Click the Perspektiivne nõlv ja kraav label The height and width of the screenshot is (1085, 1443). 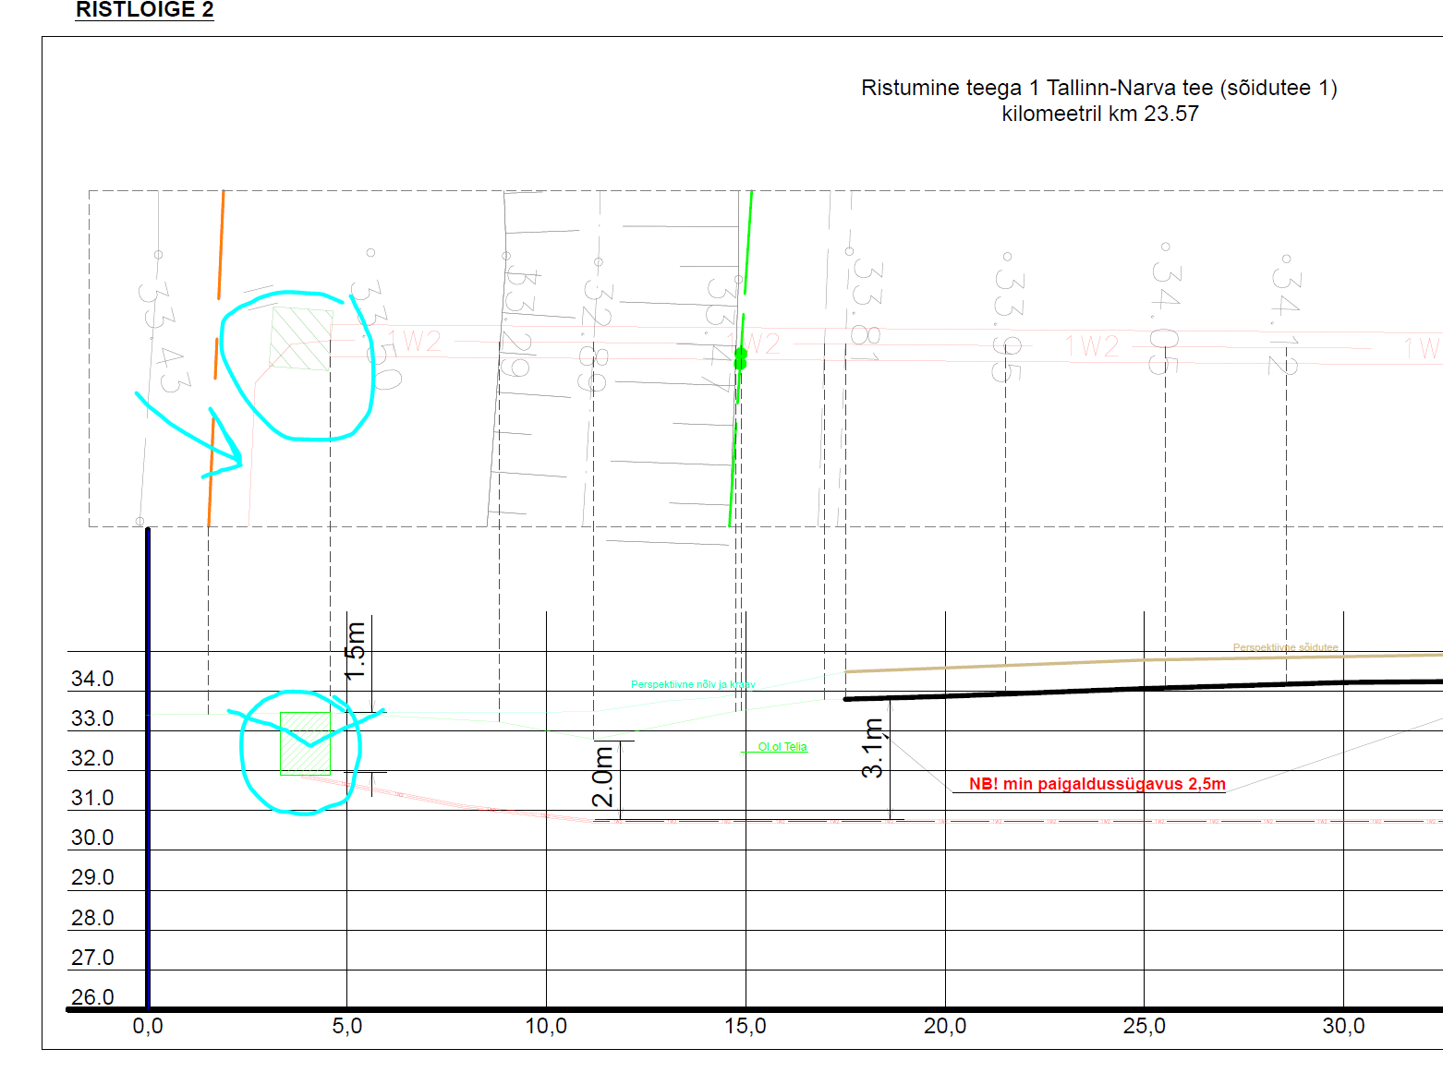click(x=692, y=684)
